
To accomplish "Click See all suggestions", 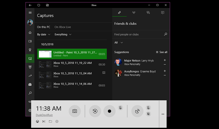I will coord(161,52).
